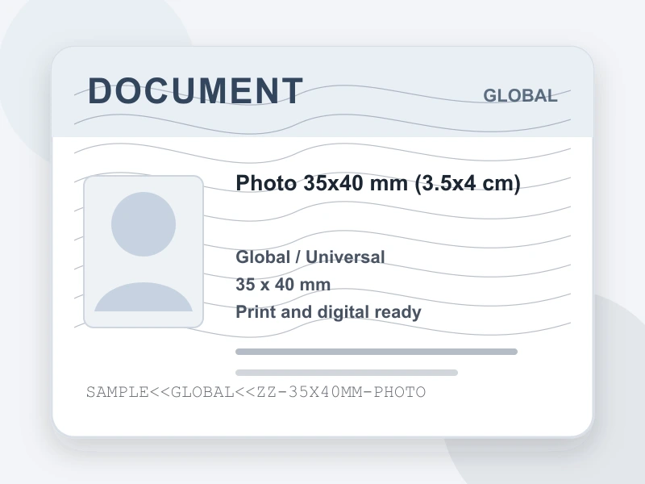The height and width of the screenshot is (484, 645).
Task: Click 'Print and digital ready' text
Action: [x=328, y=312]
